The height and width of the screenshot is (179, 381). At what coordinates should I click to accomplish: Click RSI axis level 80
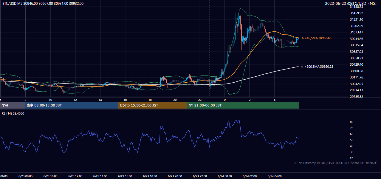coord(352,122)
